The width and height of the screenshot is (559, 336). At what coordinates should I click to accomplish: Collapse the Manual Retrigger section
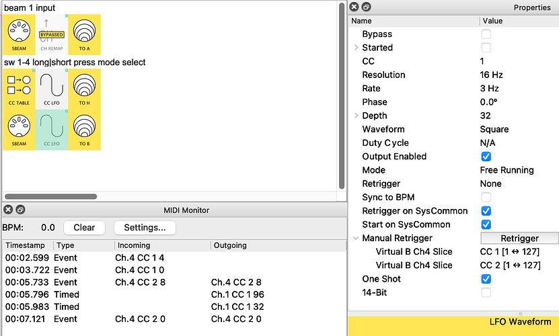click(x=356, y=238)
